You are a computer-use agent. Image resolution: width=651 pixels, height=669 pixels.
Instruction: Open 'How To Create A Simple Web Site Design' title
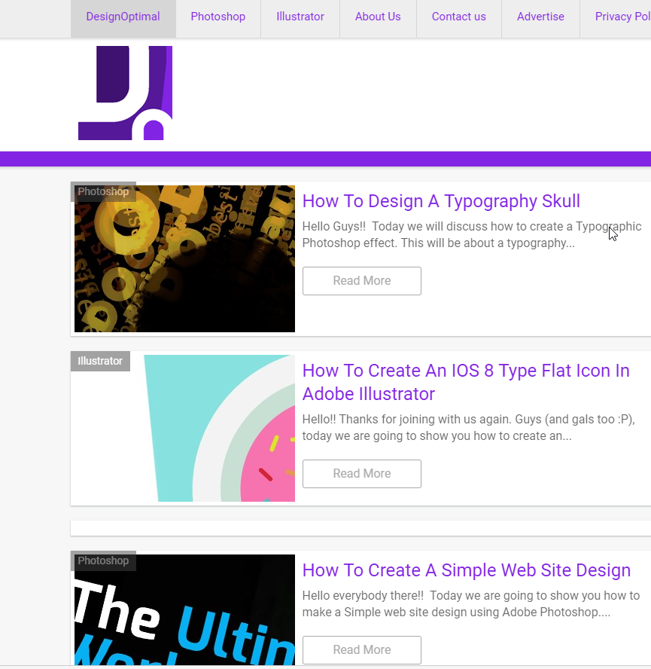pyautogui.click(x=466, y=570)
